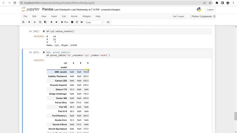Open the Edit menu
The image size is (237, 133).
tap(34, 16)
